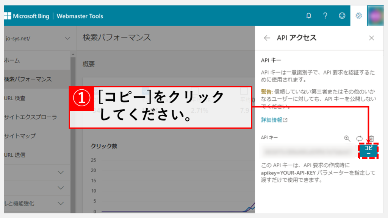Screen dimensions: 388x218
Task: Close the API アクセス panel
Action: pos(371,38)
